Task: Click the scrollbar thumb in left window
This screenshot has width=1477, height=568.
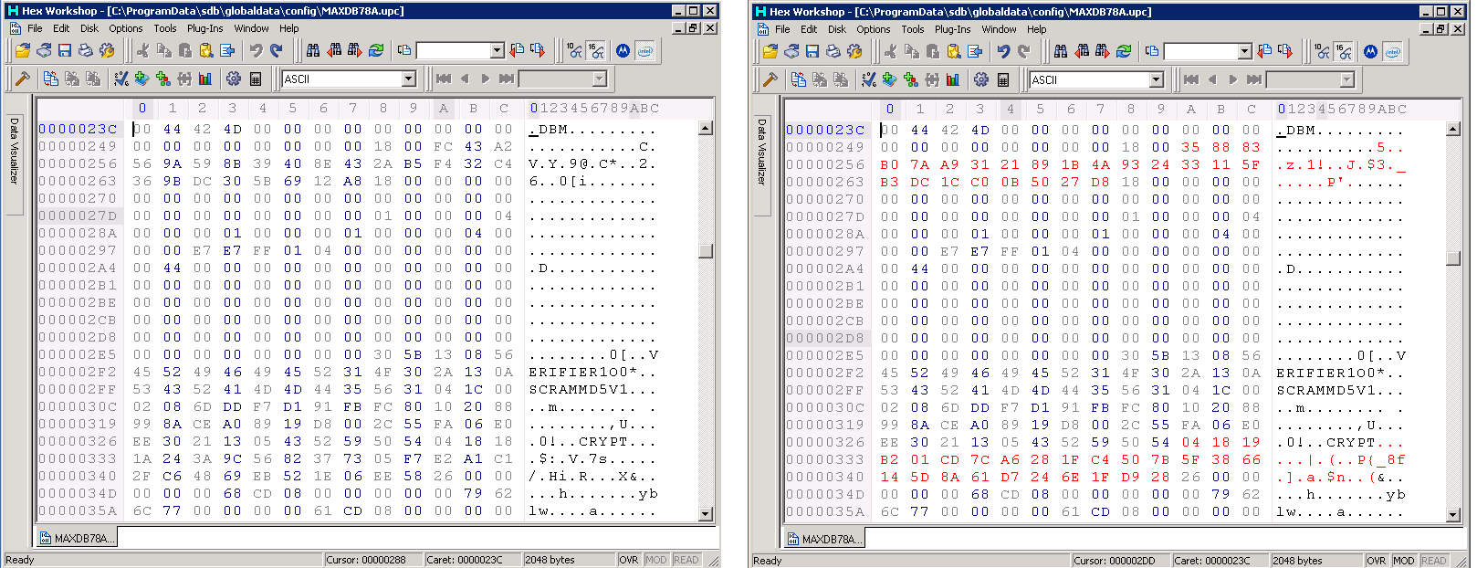Action: coord(706,251)
